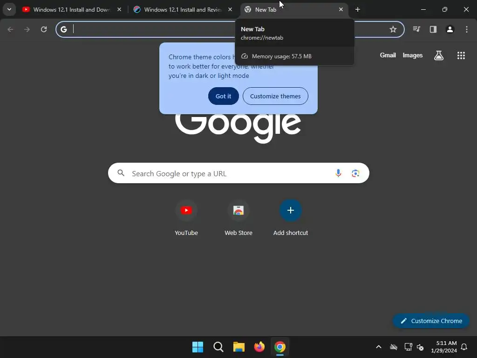The width and height of the screenshot is (477, 358).
Task: Close the New Tab tab
Action: (341, 9)
